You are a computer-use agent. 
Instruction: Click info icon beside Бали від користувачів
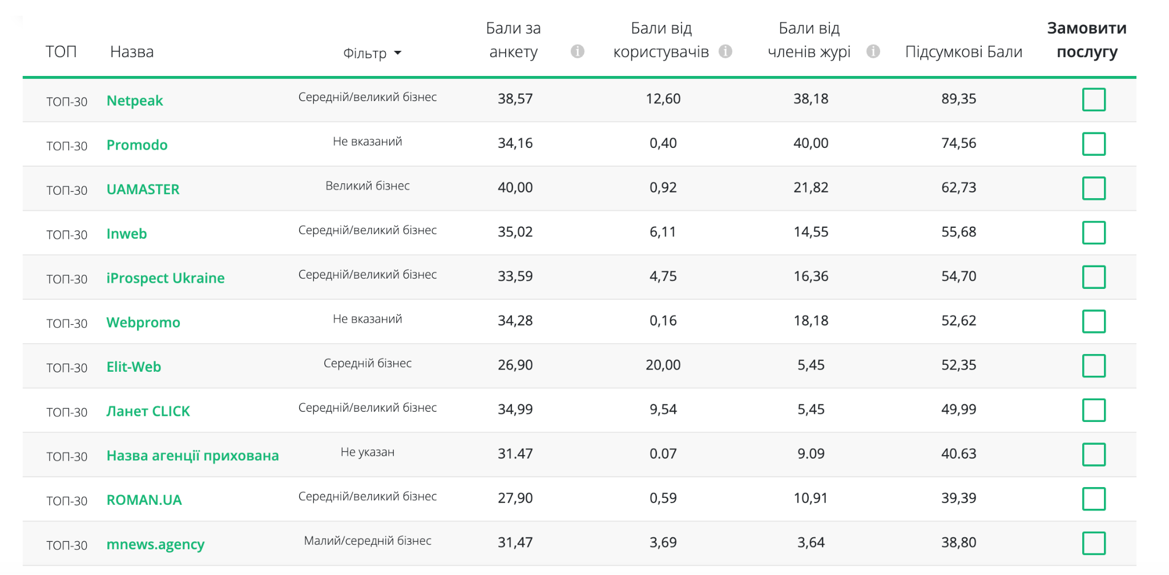pyautogui.click(x=725, y=51)
